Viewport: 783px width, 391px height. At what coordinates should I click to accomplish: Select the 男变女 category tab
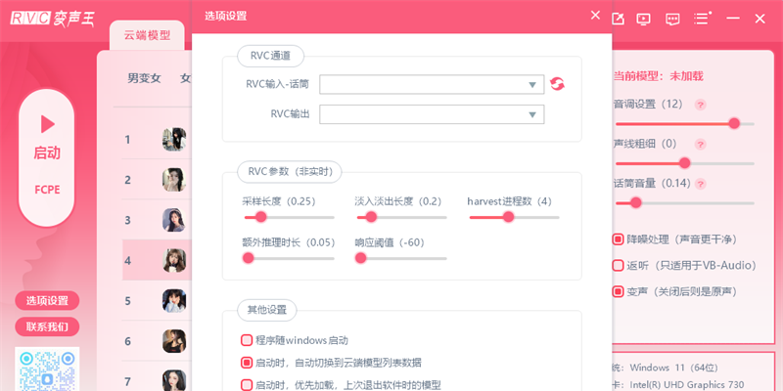144,78
